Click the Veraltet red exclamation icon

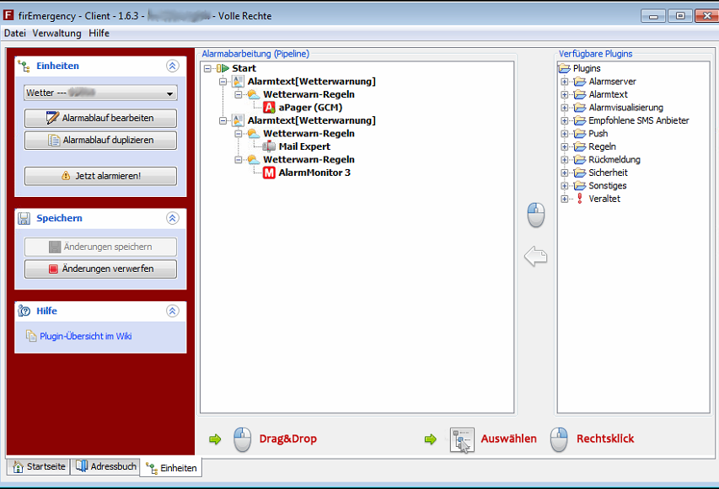[580, 199]
